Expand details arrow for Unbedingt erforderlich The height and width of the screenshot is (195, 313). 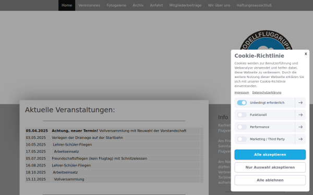pyautogui.click(x=300, y=102)
